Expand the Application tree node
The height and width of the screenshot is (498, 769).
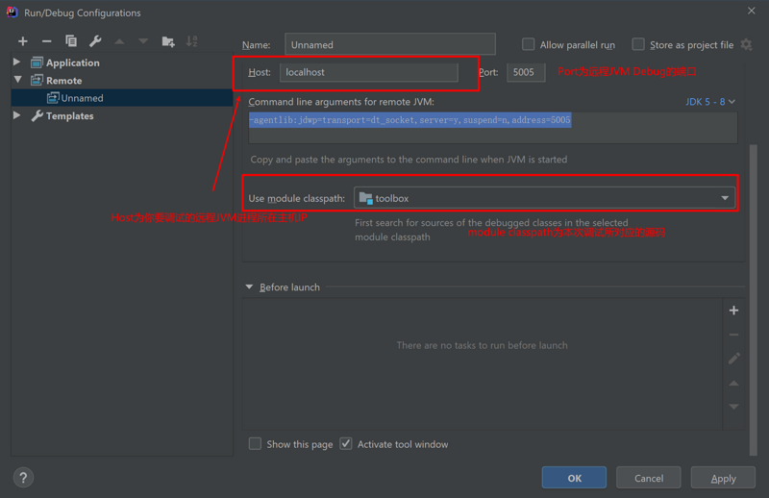(x=17, y=62)
